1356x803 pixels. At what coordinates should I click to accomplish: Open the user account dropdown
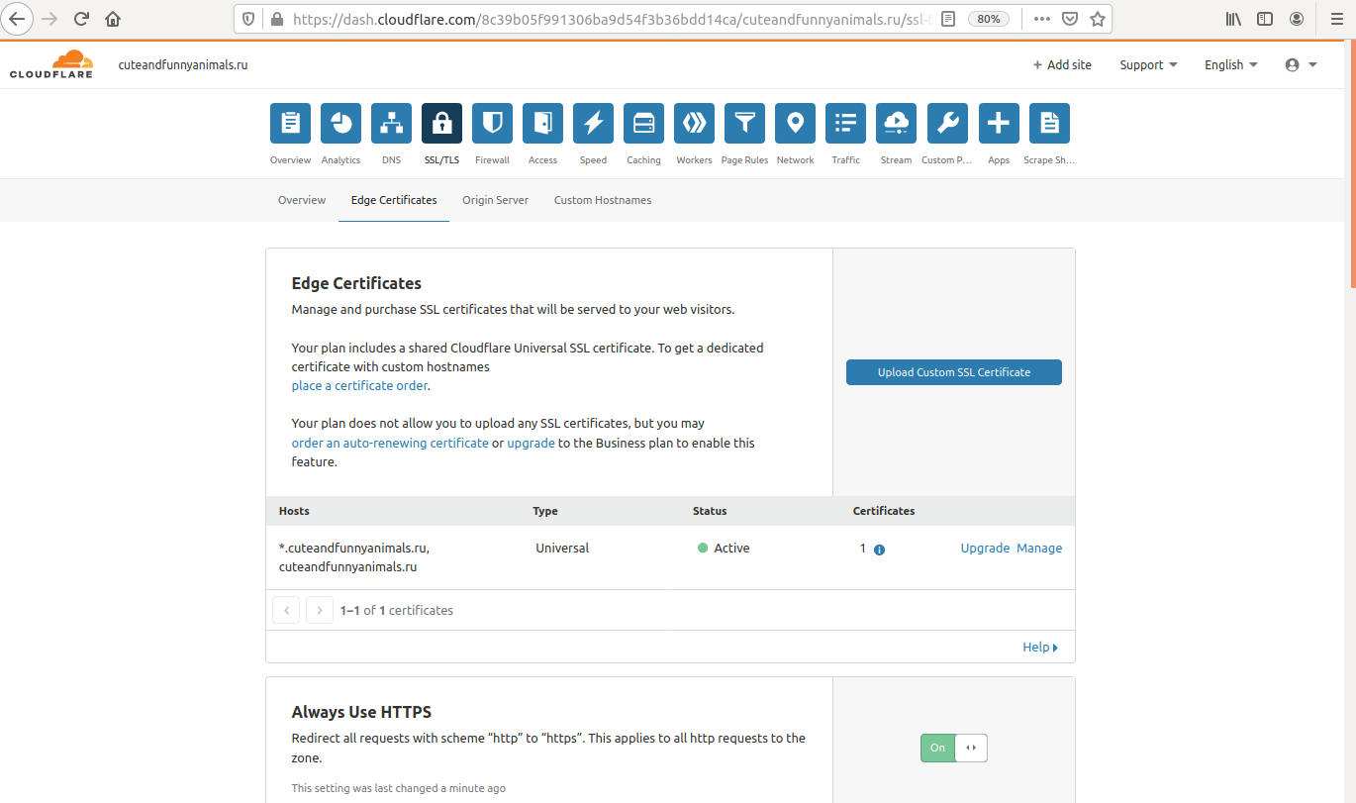click(1301, 64)
